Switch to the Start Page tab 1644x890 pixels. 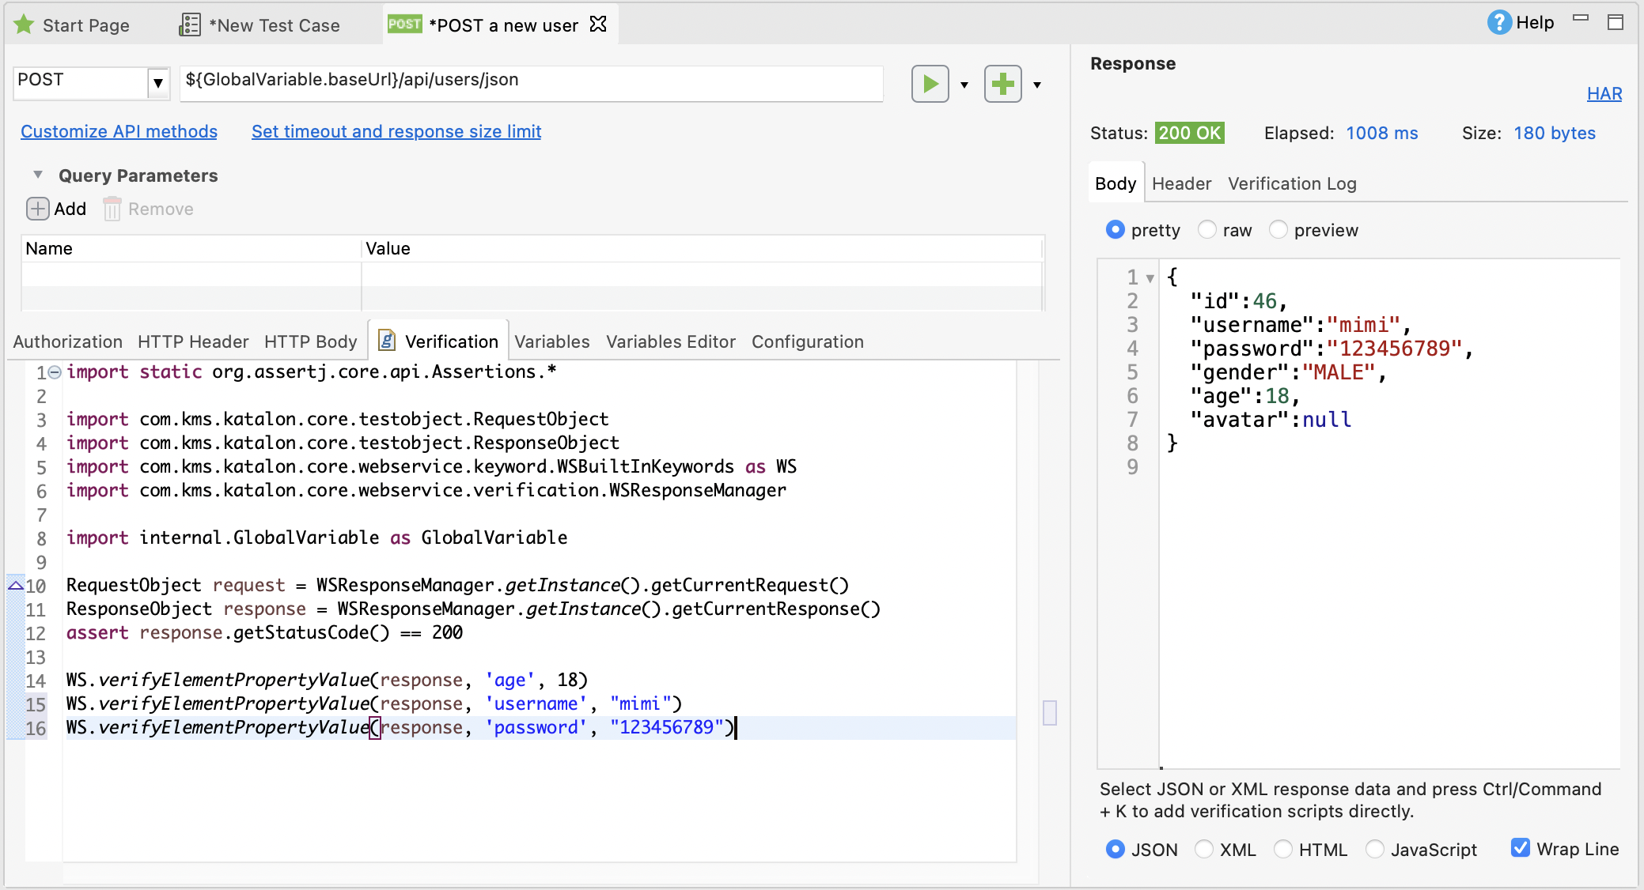(85, 25)
